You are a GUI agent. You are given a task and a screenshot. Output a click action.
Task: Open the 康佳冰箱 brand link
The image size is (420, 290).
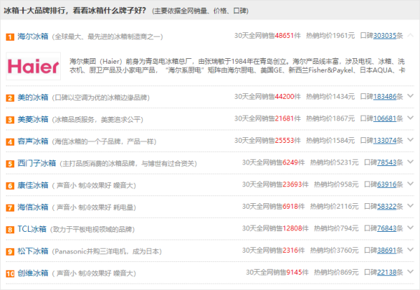tap(31, 185)
